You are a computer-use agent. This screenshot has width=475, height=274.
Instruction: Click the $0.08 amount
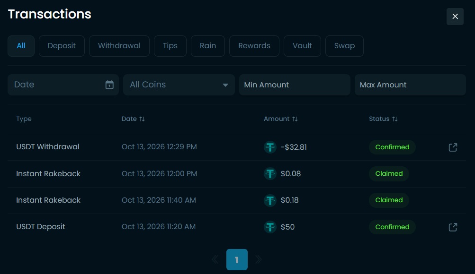pyautogui.click(x=291, y=174)
